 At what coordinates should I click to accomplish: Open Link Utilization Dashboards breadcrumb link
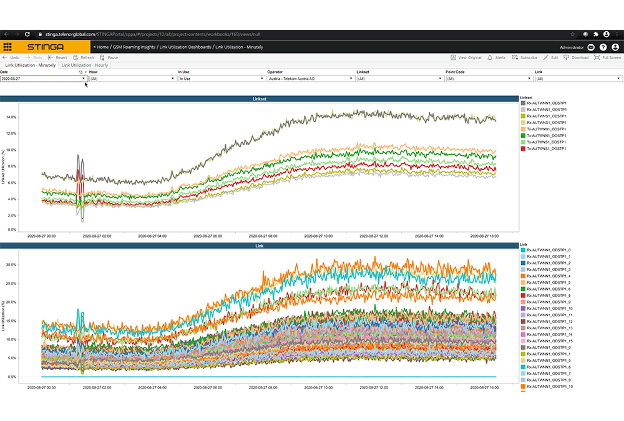tap(185, 47)
